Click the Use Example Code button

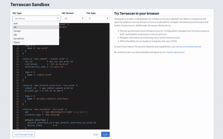click(24, 135)
